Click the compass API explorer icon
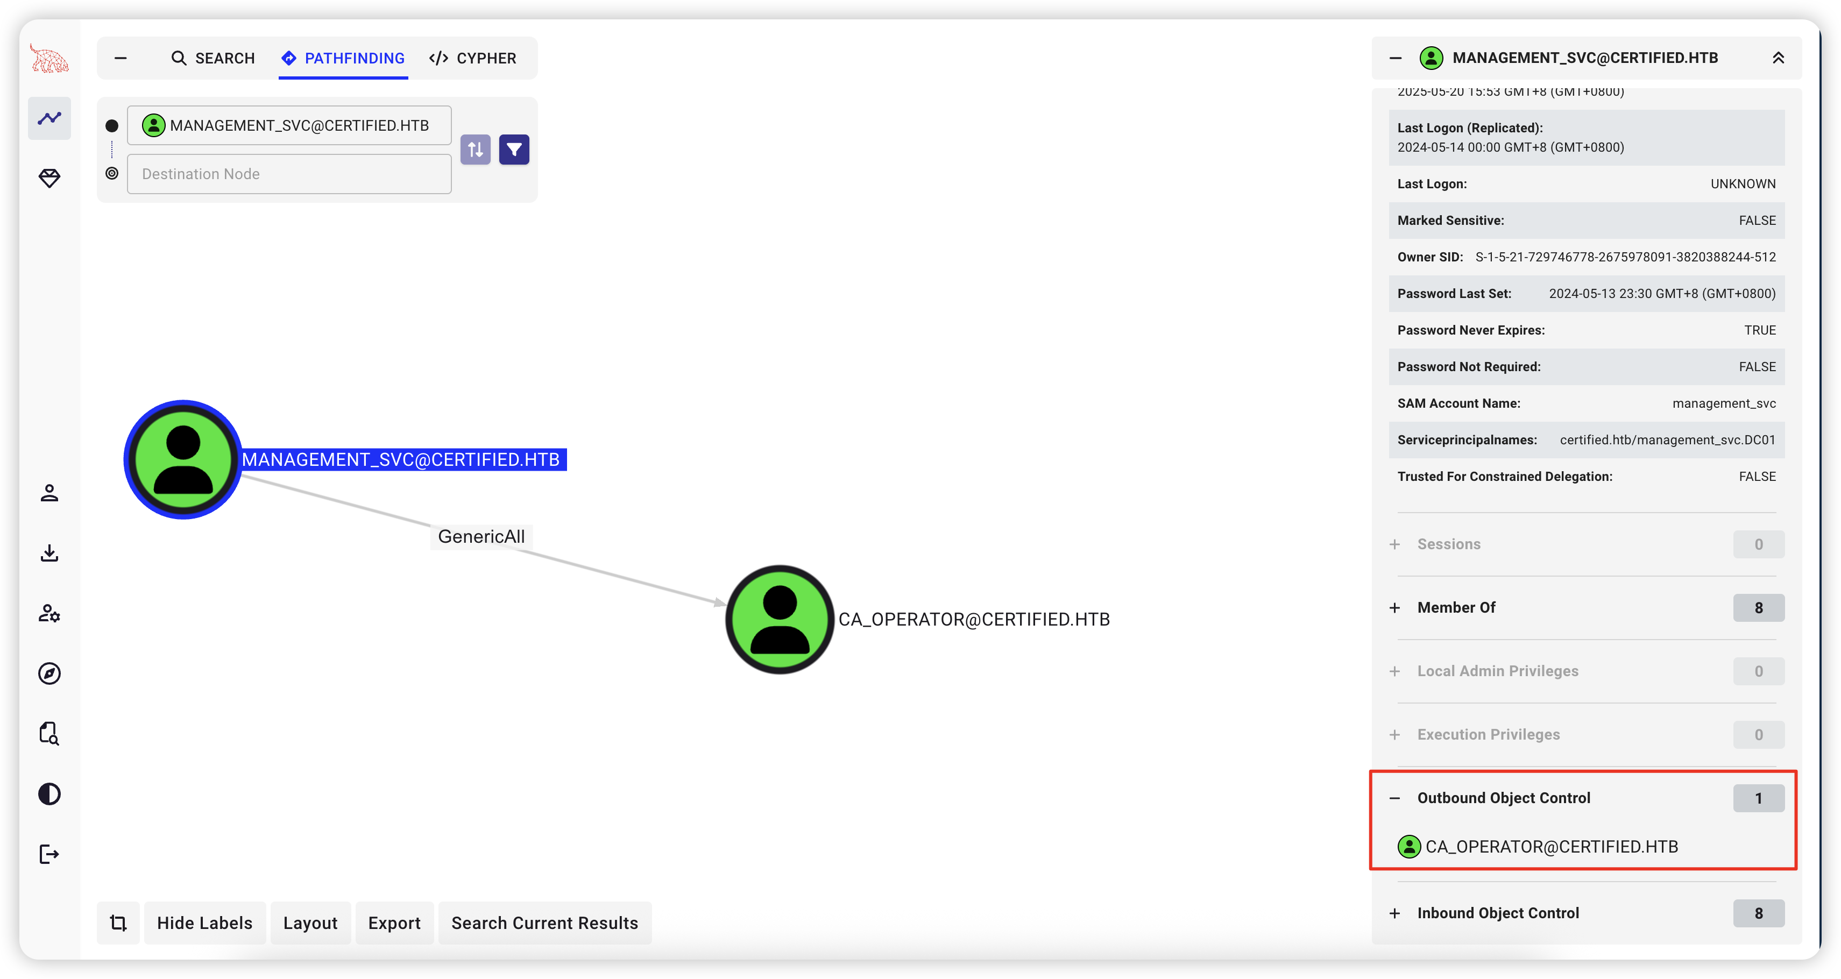The image size is (1841, 979). click(49, 673)
